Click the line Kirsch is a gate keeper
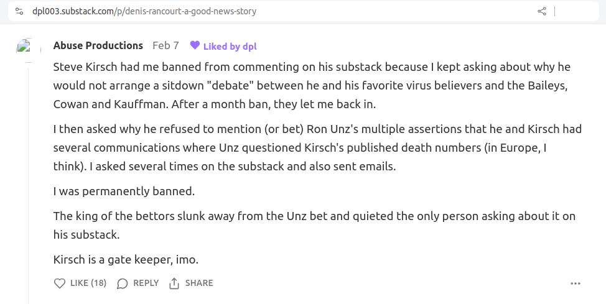The image size is (606, 304). pos(126,259)
